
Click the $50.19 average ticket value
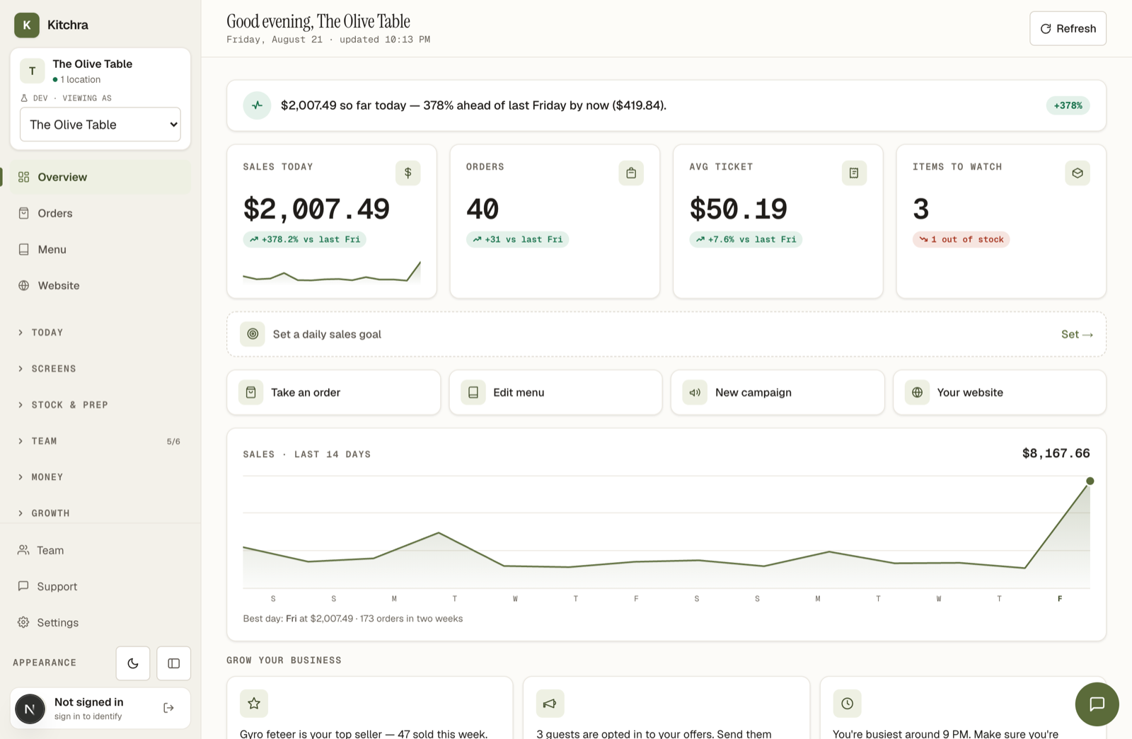pyautogui.click(x=738, y=209)
